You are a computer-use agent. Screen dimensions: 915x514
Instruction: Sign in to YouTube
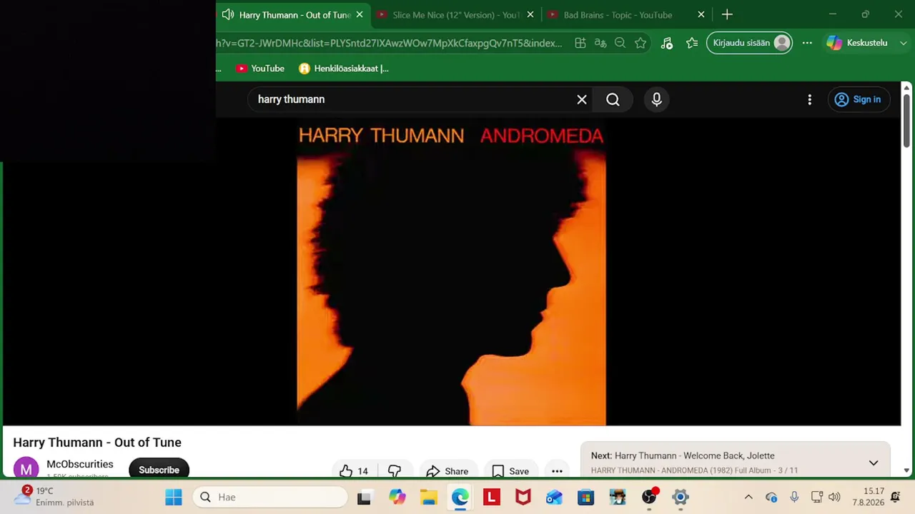tap(859, 100)
